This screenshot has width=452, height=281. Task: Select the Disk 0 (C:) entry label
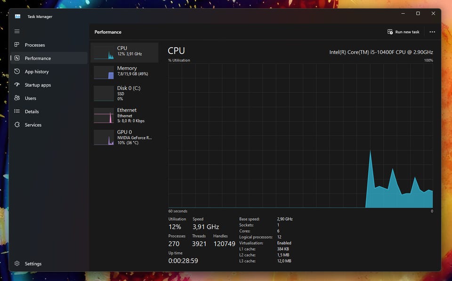(x=129, y=88)
